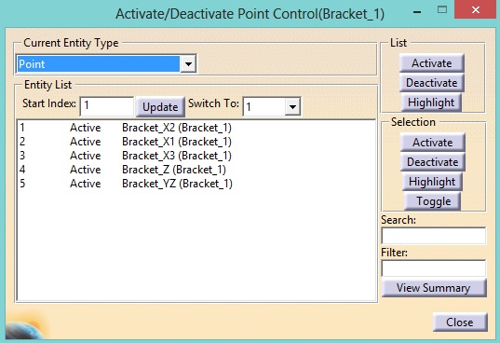Select row Bracket_YZ (Bracket_1)

[196, 184]
